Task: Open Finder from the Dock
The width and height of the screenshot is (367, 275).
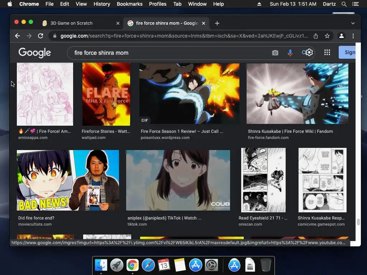Action: [x=101, y=265]
